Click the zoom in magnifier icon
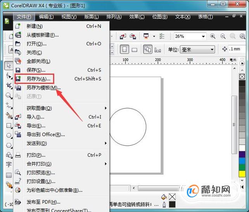Screen dimensions: 249x212 pos(213,36)
